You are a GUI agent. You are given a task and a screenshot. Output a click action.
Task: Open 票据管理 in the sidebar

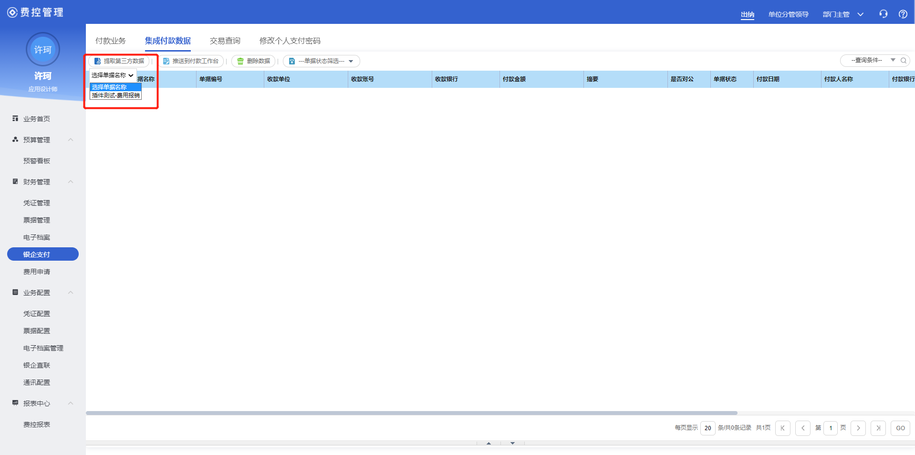pos(37,220)
